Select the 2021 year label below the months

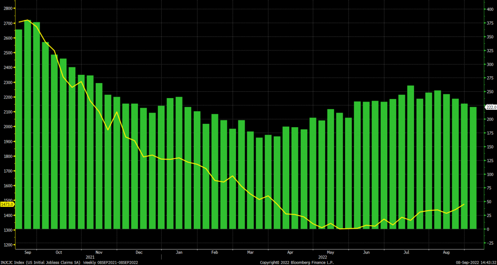click(90, 256)
